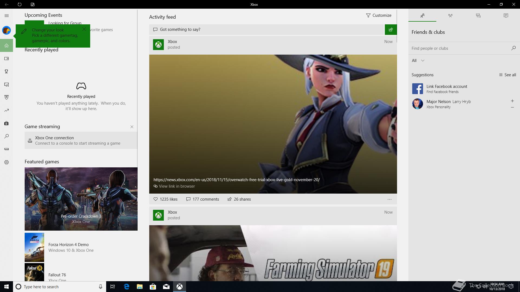Open Pre-order Crackdown 3 featured image
The width and height of the screenshot is (520, 292).
(x=81, y=199)
